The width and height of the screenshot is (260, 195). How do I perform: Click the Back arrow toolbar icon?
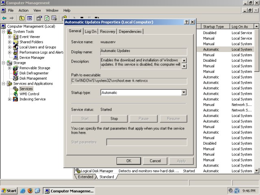[x=4, y=18]
